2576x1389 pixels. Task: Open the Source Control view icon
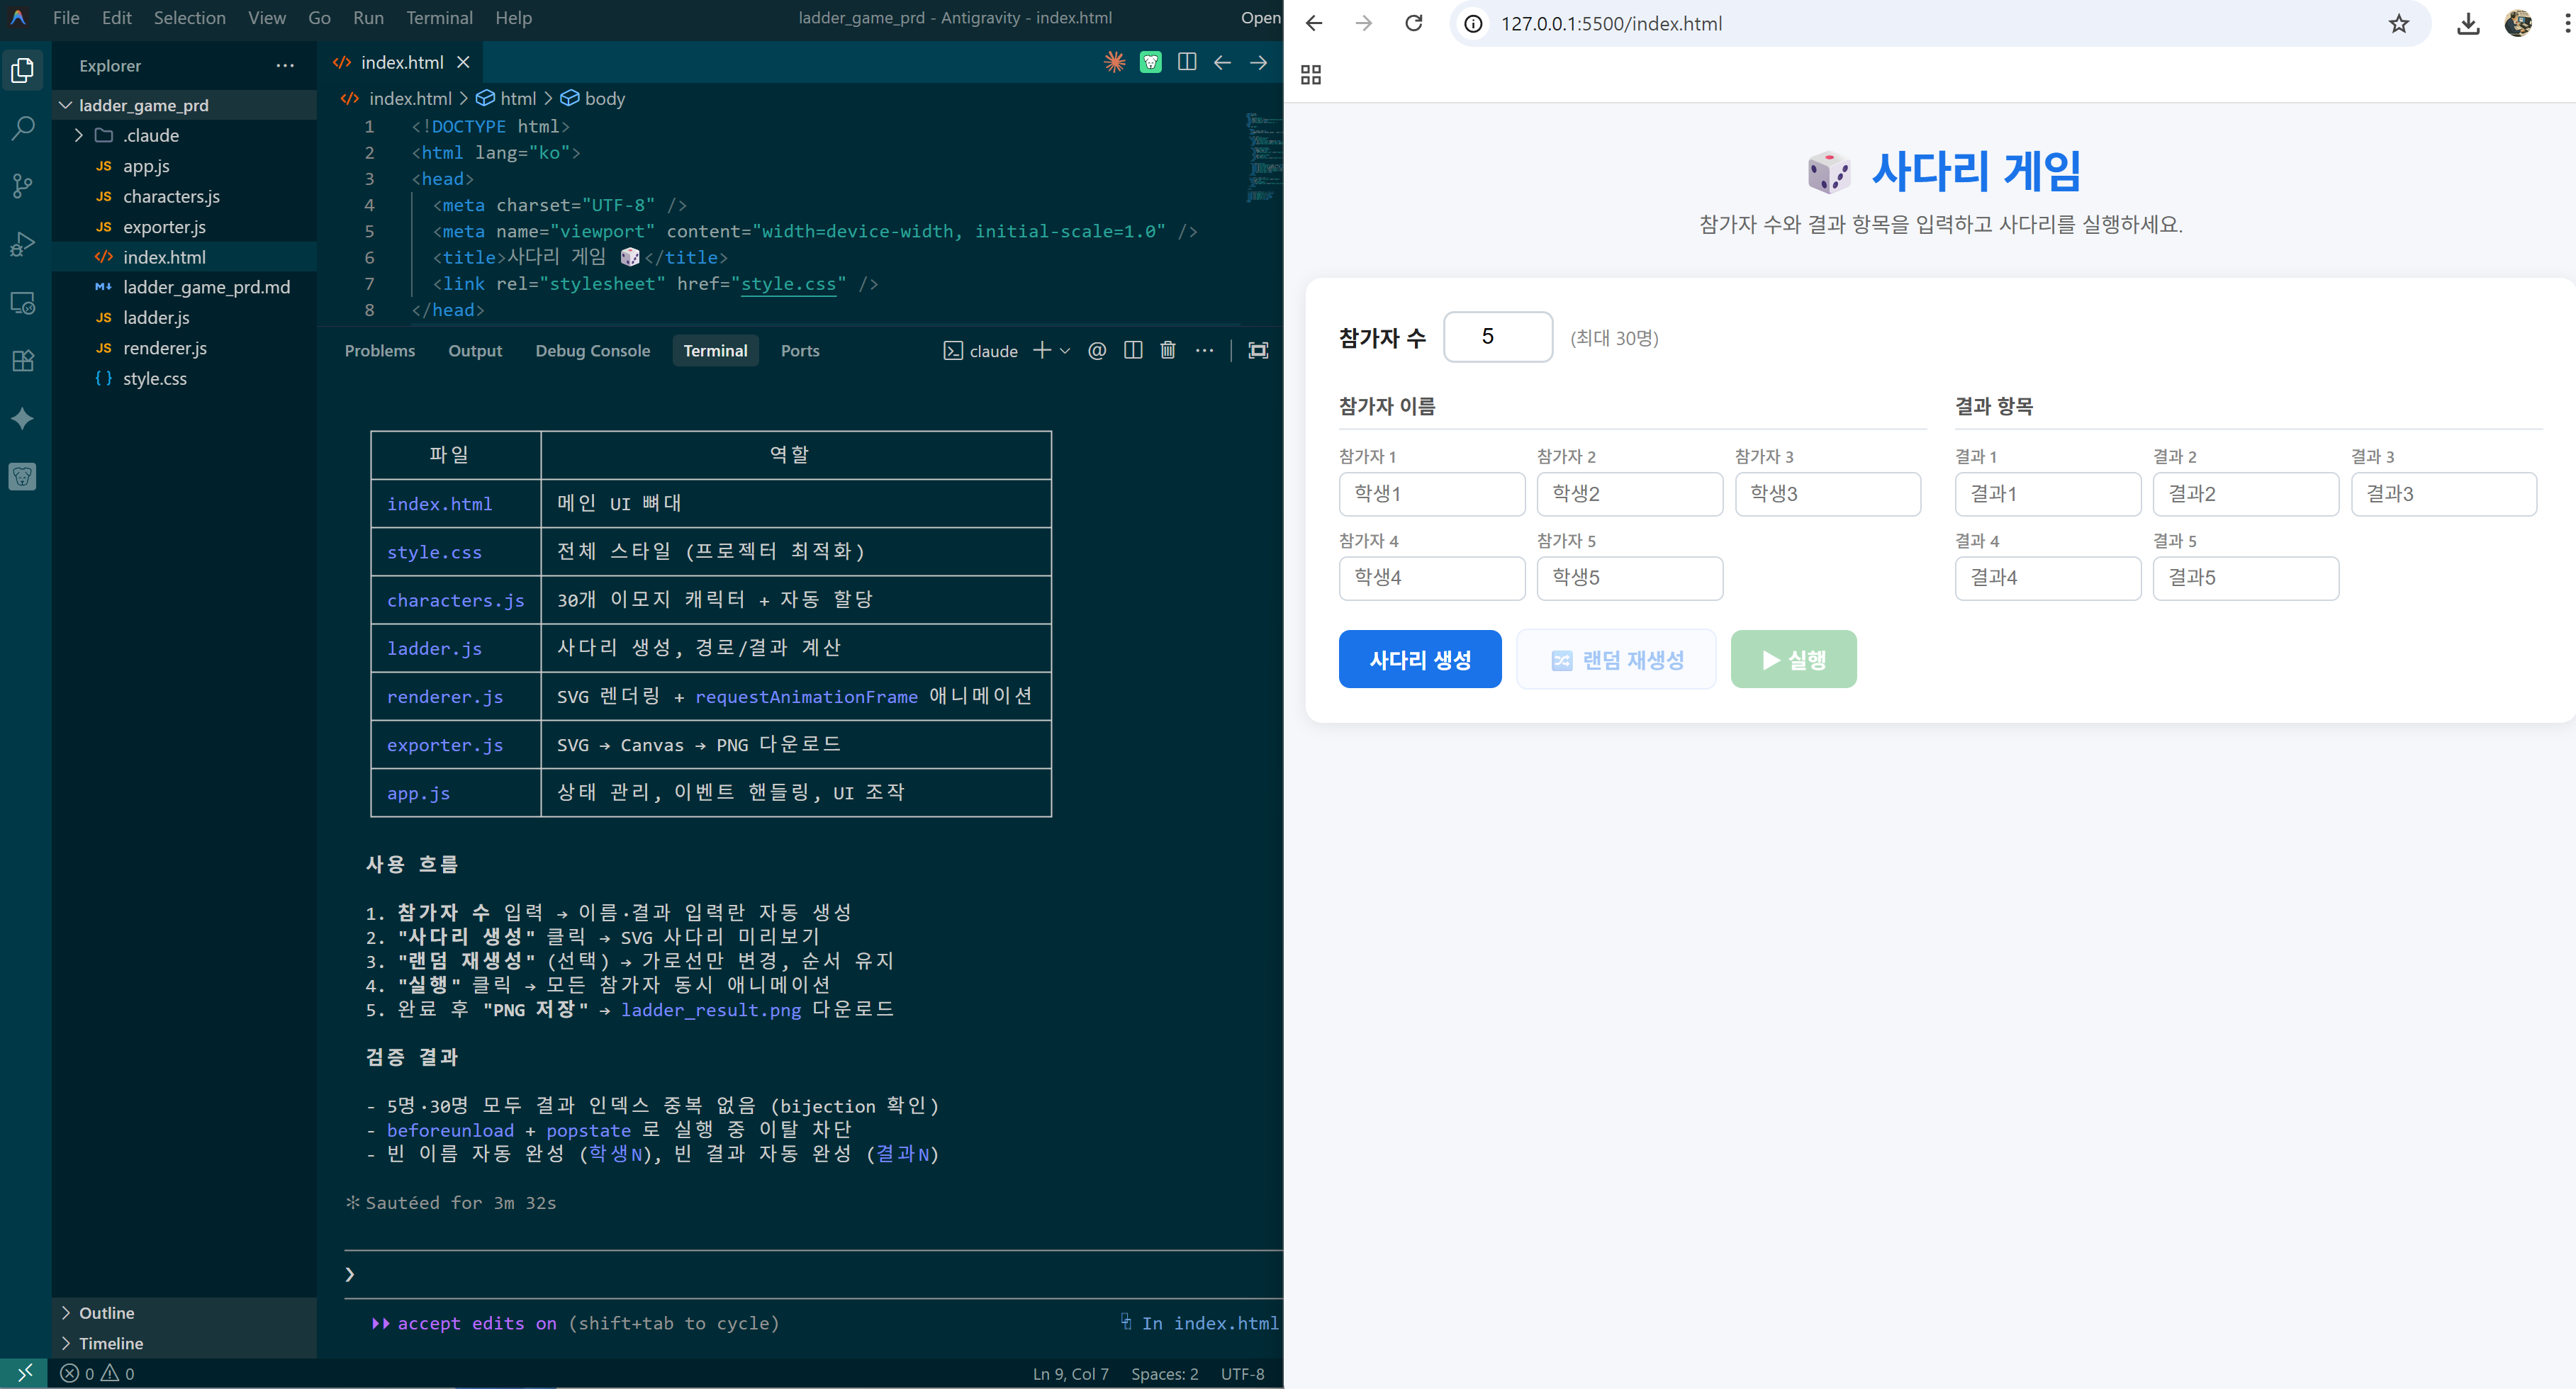(23, 186)
